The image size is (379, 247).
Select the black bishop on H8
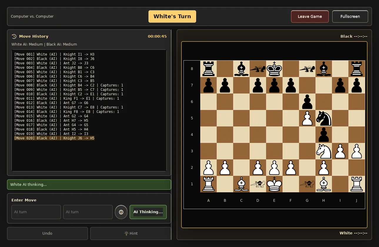(x=324, y=69)
